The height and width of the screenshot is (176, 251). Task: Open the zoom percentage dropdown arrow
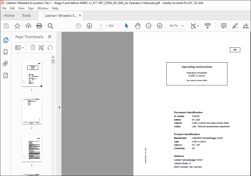tap(182, 26)
